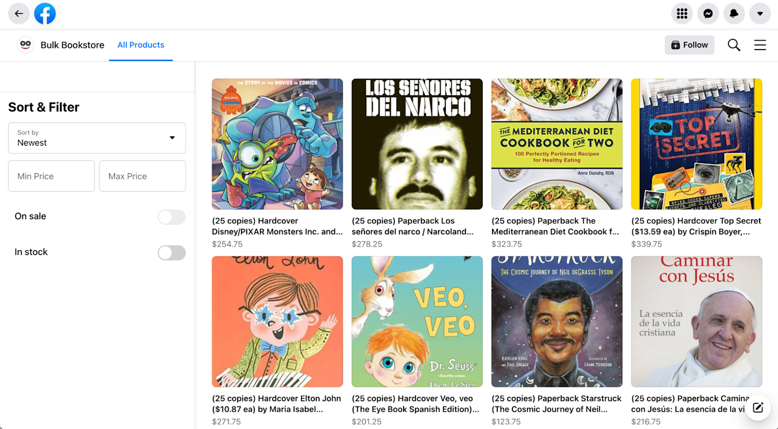Viewport: 778px width, 429px height.
Task: Enable the On sale toggle
Action: tap(172, 217)
